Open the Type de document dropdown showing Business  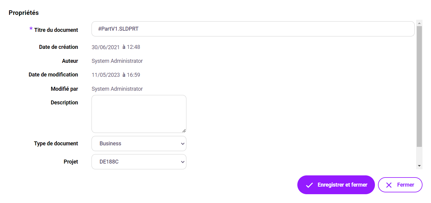139,144
